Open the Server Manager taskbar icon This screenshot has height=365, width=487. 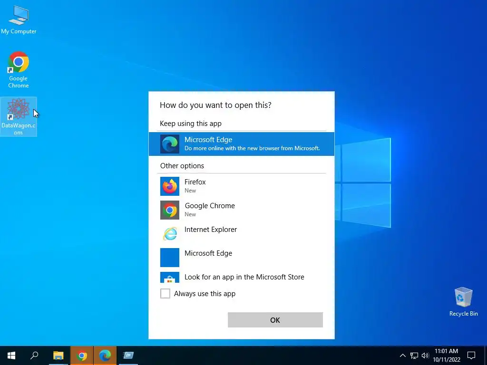tap(128, 355)
